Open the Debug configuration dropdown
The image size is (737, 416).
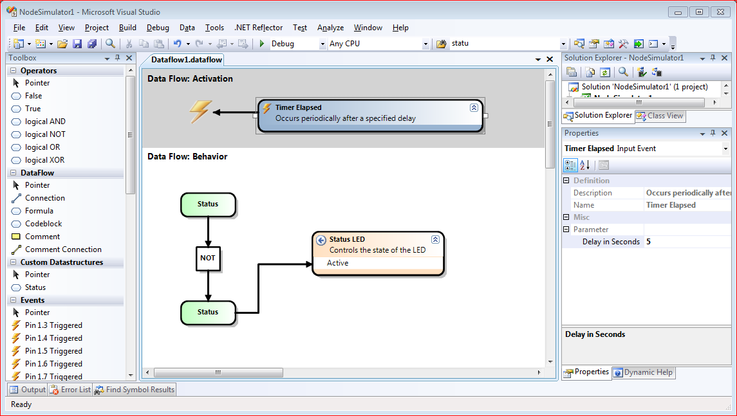click(322, 44)
